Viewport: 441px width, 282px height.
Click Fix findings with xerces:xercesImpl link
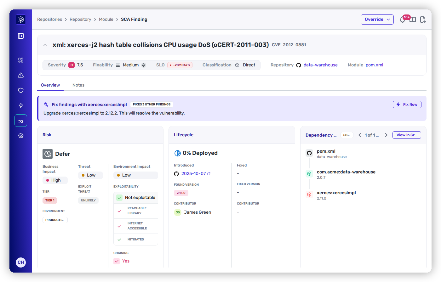pyautogui.click(x=89, y=104)
